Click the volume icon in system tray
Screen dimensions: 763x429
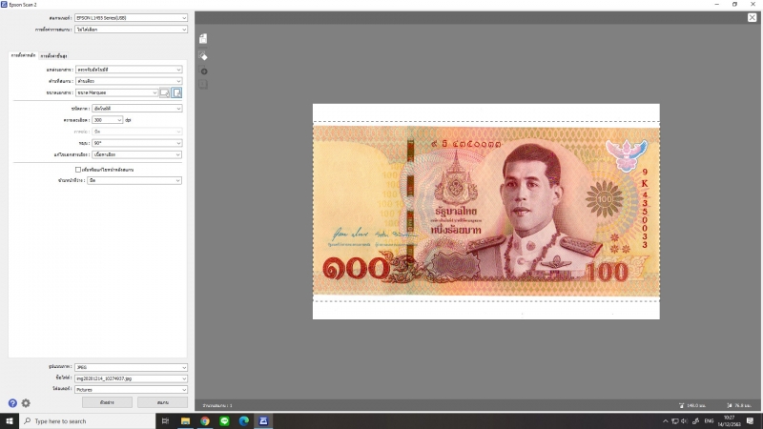coord(684,421)
